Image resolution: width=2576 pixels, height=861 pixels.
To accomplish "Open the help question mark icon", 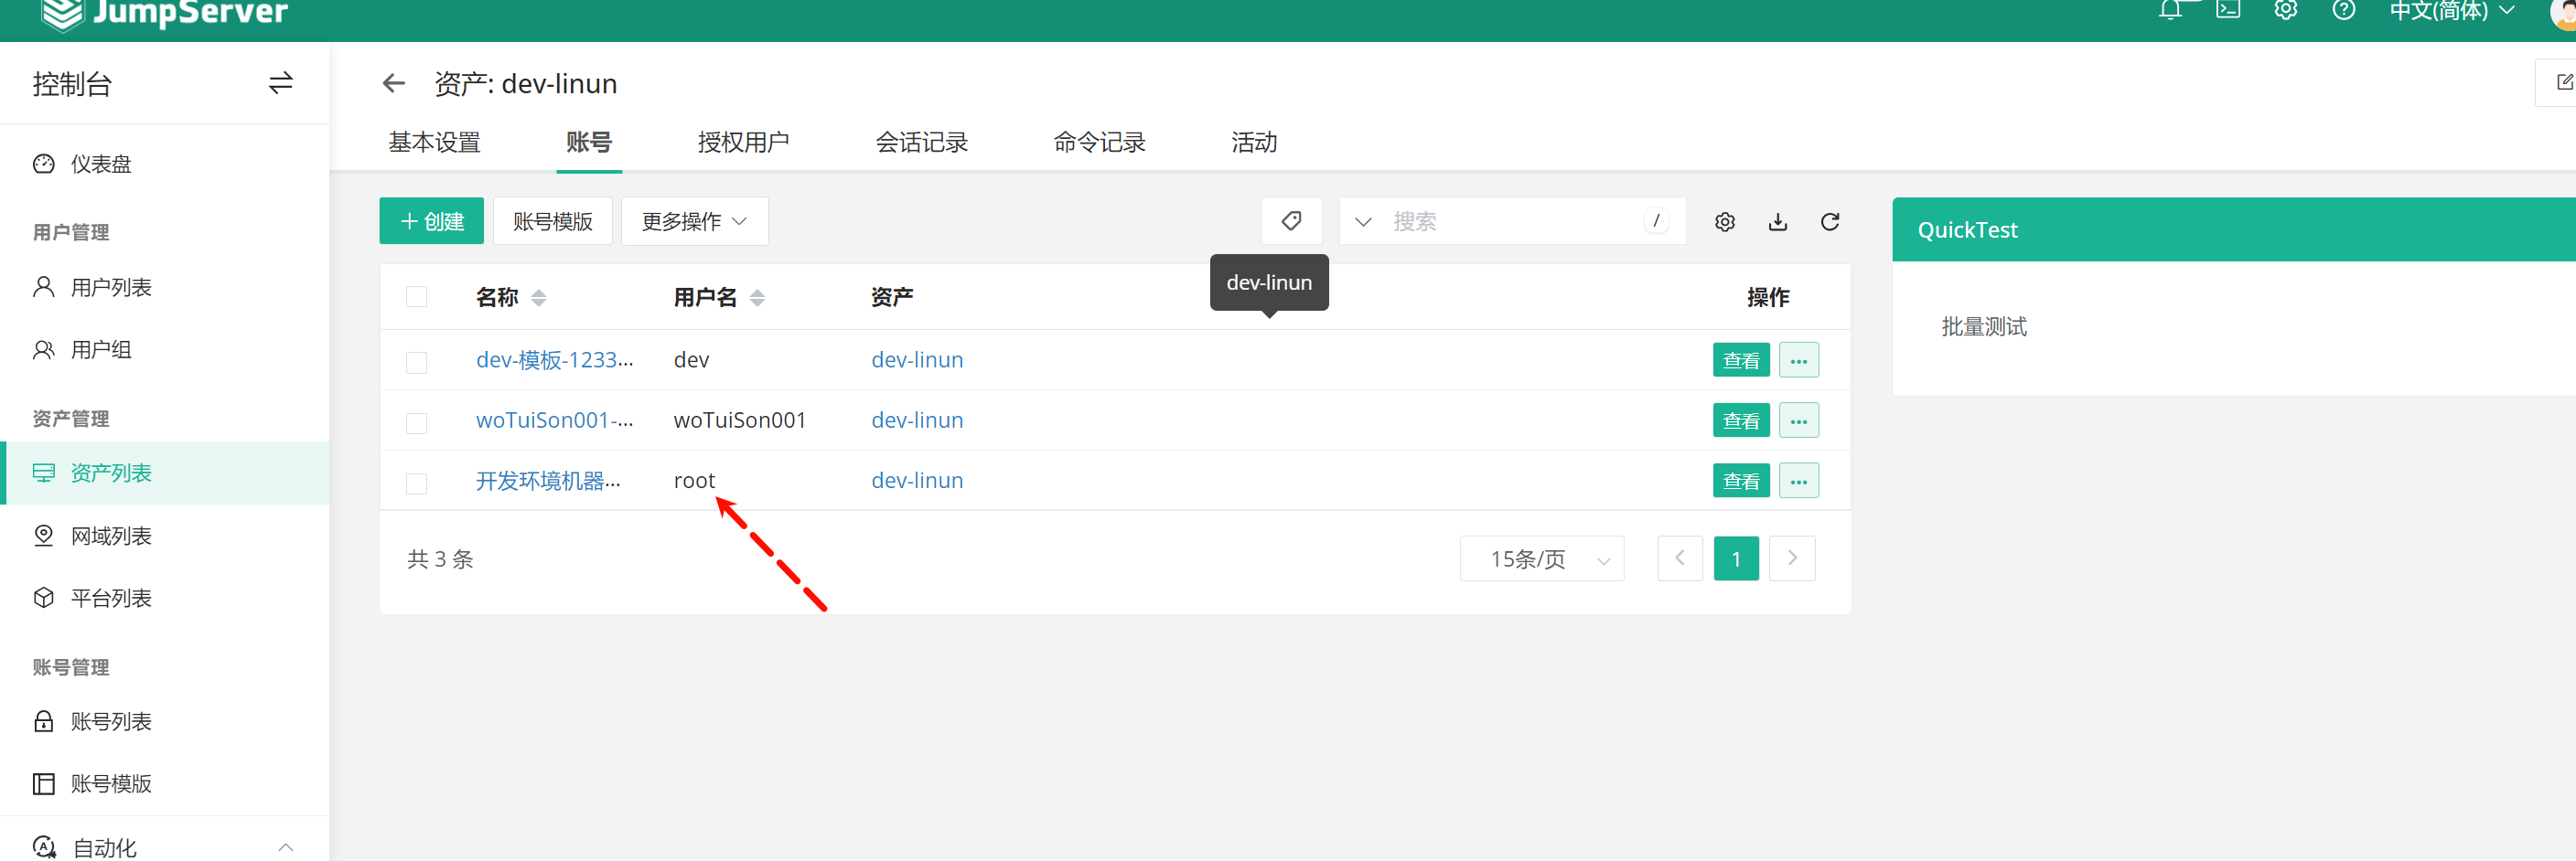I will pyautogui.click(x=2343, y=11).
